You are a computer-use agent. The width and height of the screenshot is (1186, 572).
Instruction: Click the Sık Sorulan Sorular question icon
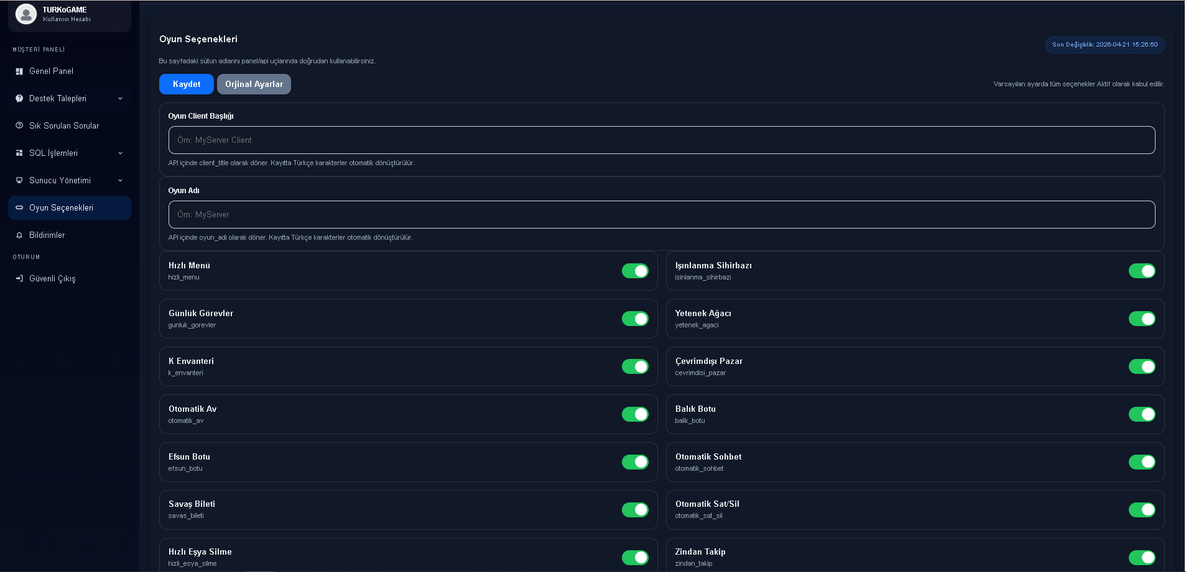pos(19,125)
